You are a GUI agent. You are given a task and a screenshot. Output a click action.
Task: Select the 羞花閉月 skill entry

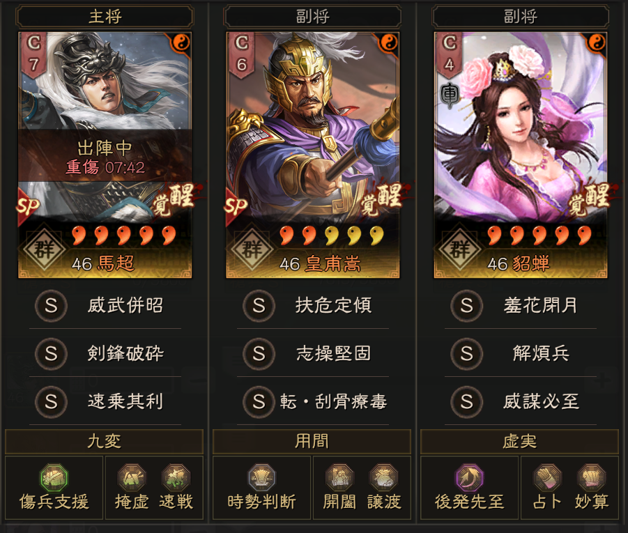pyautogui.click(x=521, y=306)
